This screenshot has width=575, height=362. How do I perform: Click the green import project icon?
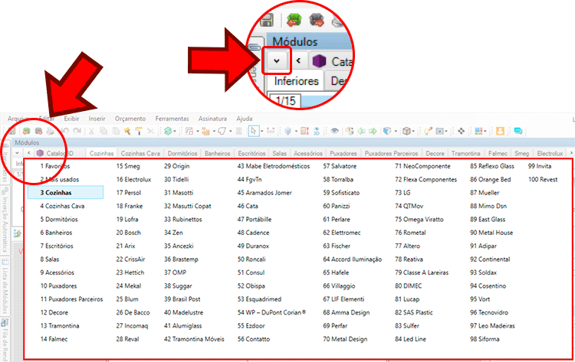[x=26, y=131]
